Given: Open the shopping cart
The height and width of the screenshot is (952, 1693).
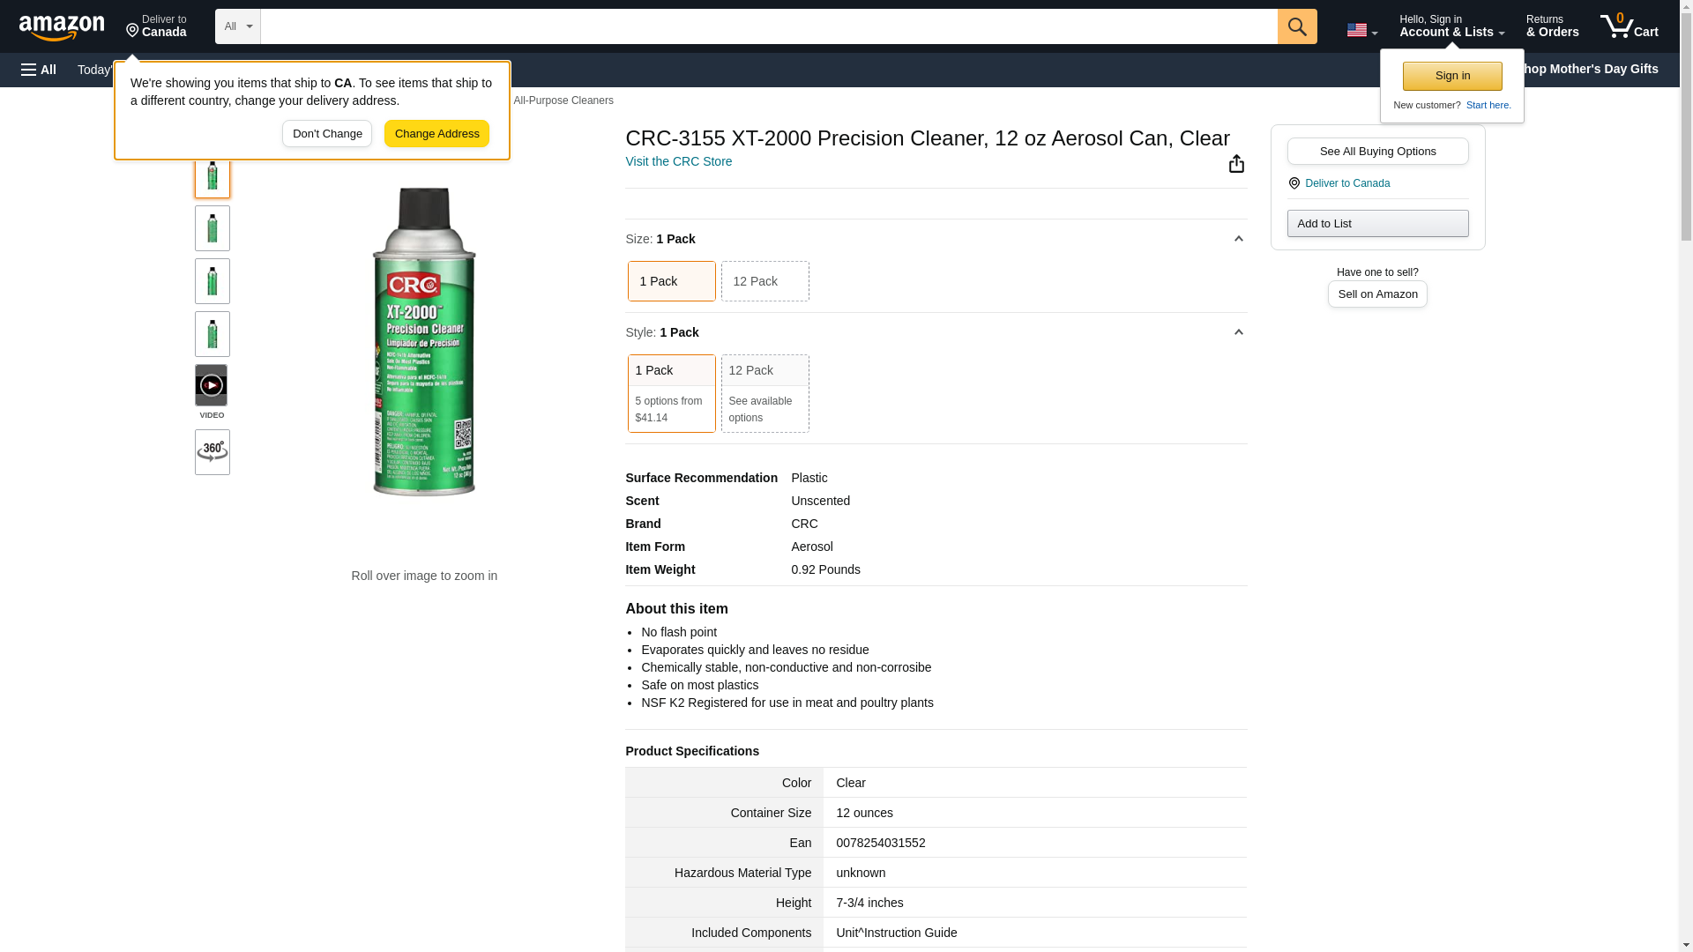Looking at the screenshot, I should (x=1629, y=26).
